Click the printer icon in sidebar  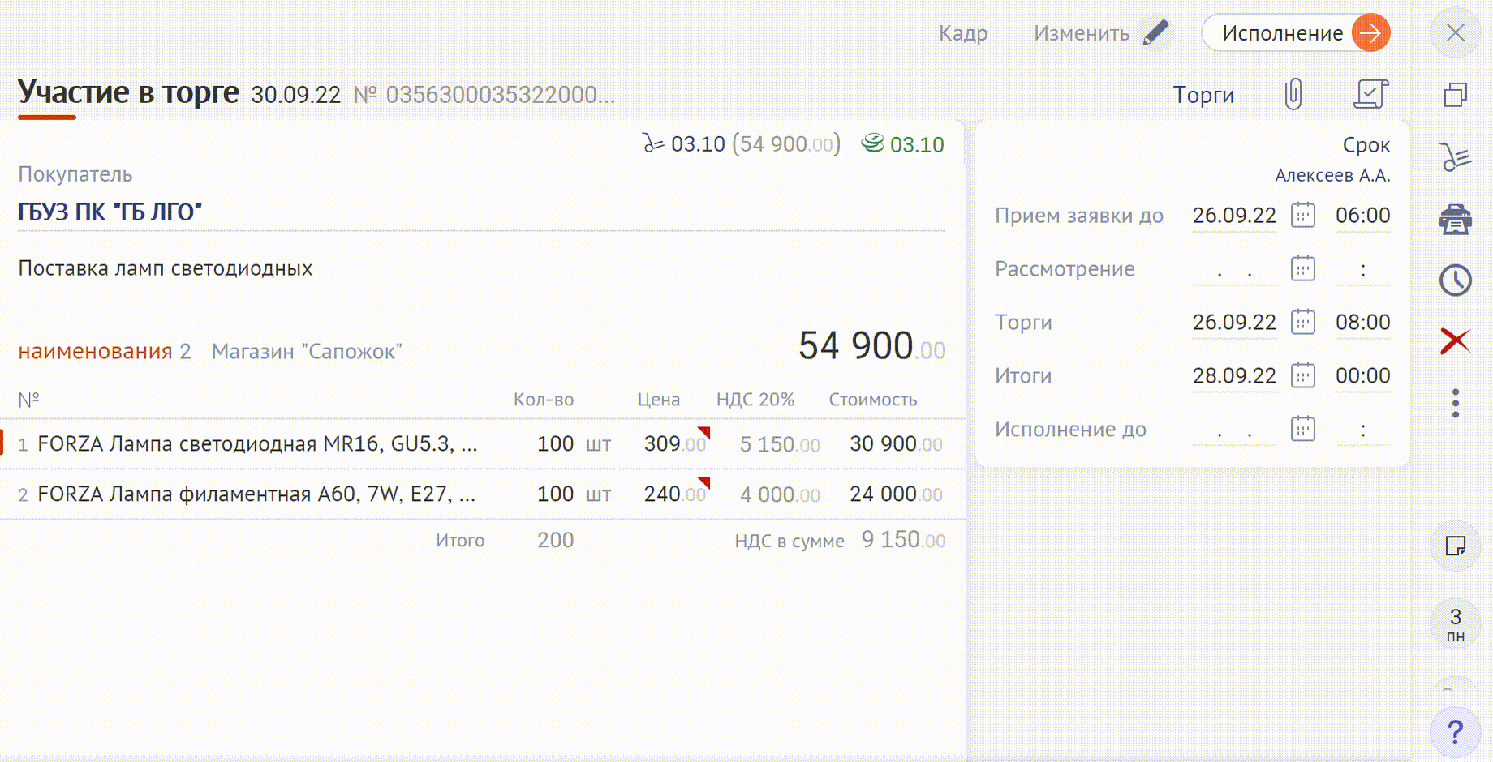click(x=1455, y=219)
